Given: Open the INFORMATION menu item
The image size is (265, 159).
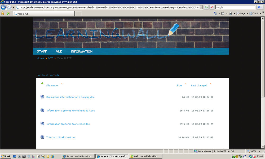Looking at the screenshot, I should pos(82,51).
